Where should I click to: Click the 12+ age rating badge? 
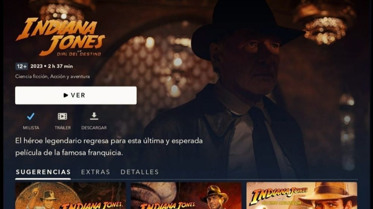coord(22,67)
